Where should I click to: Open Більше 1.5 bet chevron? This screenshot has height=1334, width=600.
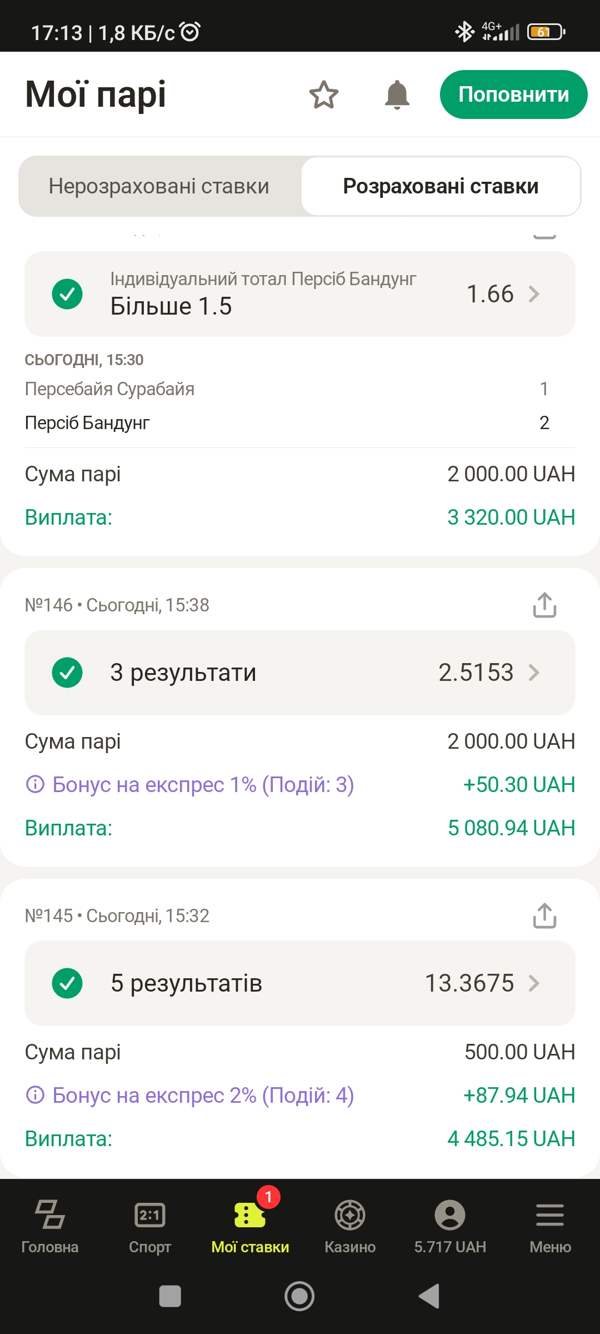tap(534, 294)
